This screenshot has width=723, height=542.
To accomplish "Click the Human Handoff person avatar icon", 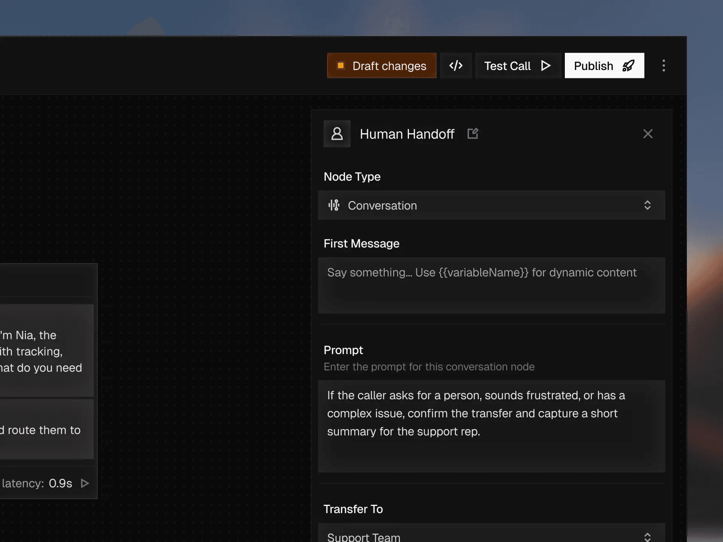I will coord(337,134).
